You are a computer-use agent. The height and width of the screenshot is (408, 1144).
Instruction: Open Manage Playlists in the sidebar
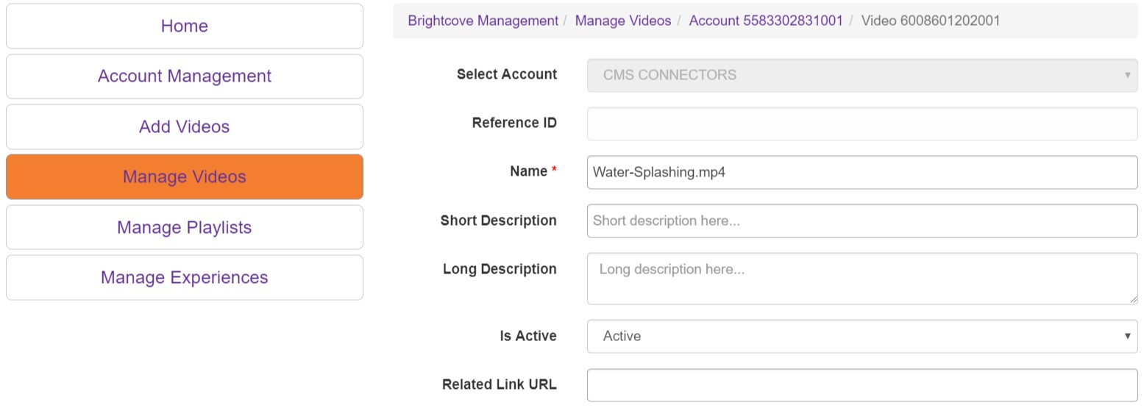tap(184, 227)
